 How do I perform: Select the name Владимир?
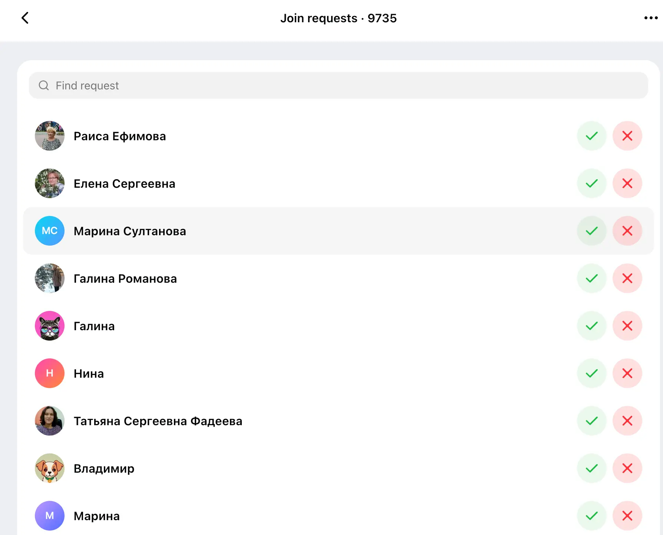coord(104,469)
